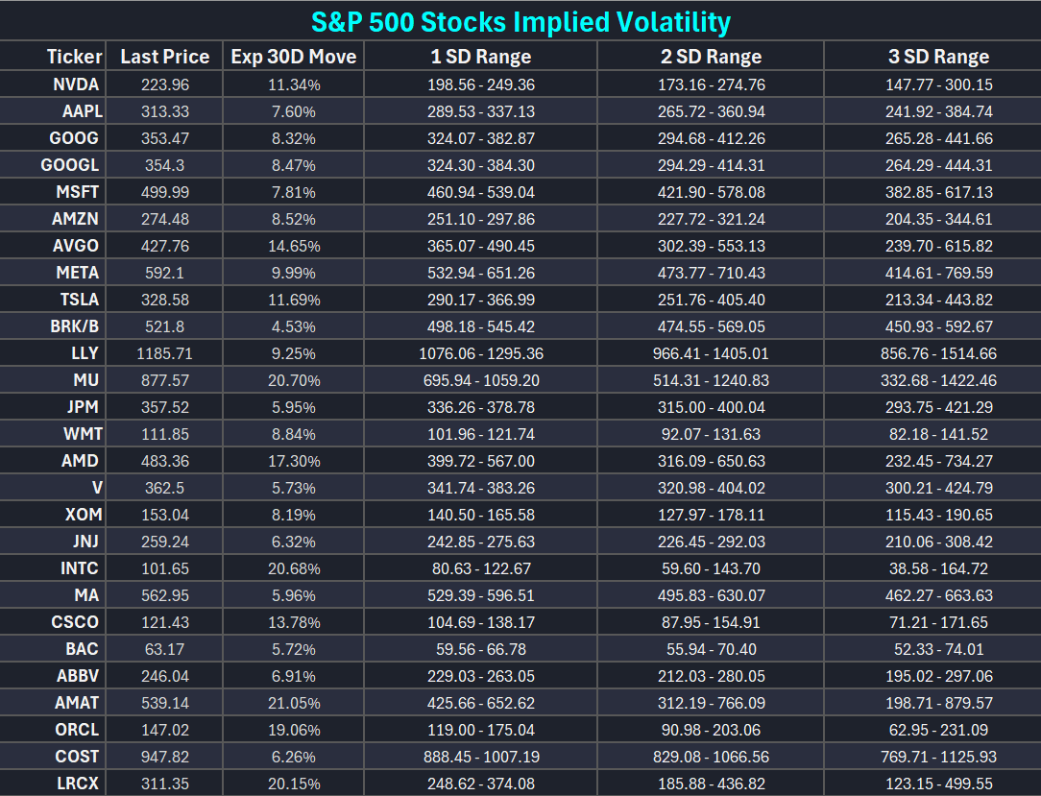Click the 21.05% expected move for AMAT
Screen dimensions: 1041x796
[x=294, y=703]
